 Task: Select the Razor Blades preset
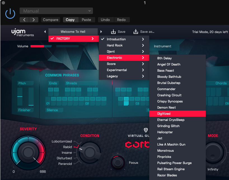point(177,175)
